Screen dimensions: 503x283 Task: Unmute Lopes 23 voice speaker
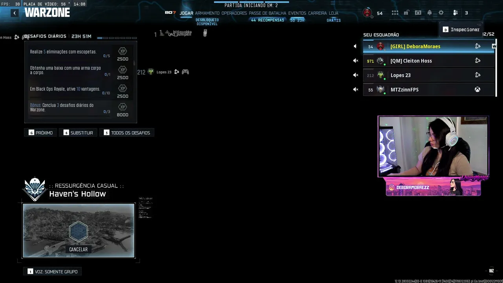pyautogui.click(x=355, y=75)
